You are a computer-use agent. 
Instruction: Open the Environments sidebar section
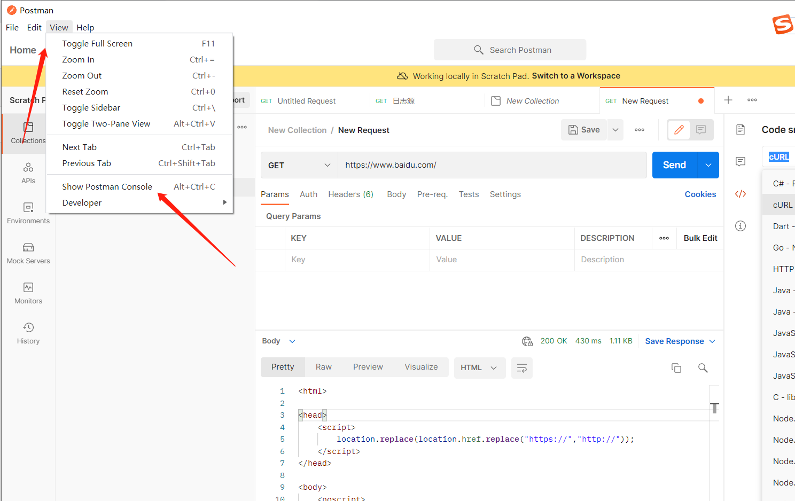point(28,213)
